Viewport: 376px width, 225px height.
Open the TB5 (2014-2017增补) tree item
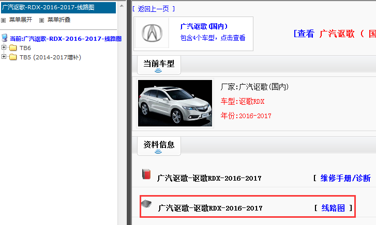50,57
